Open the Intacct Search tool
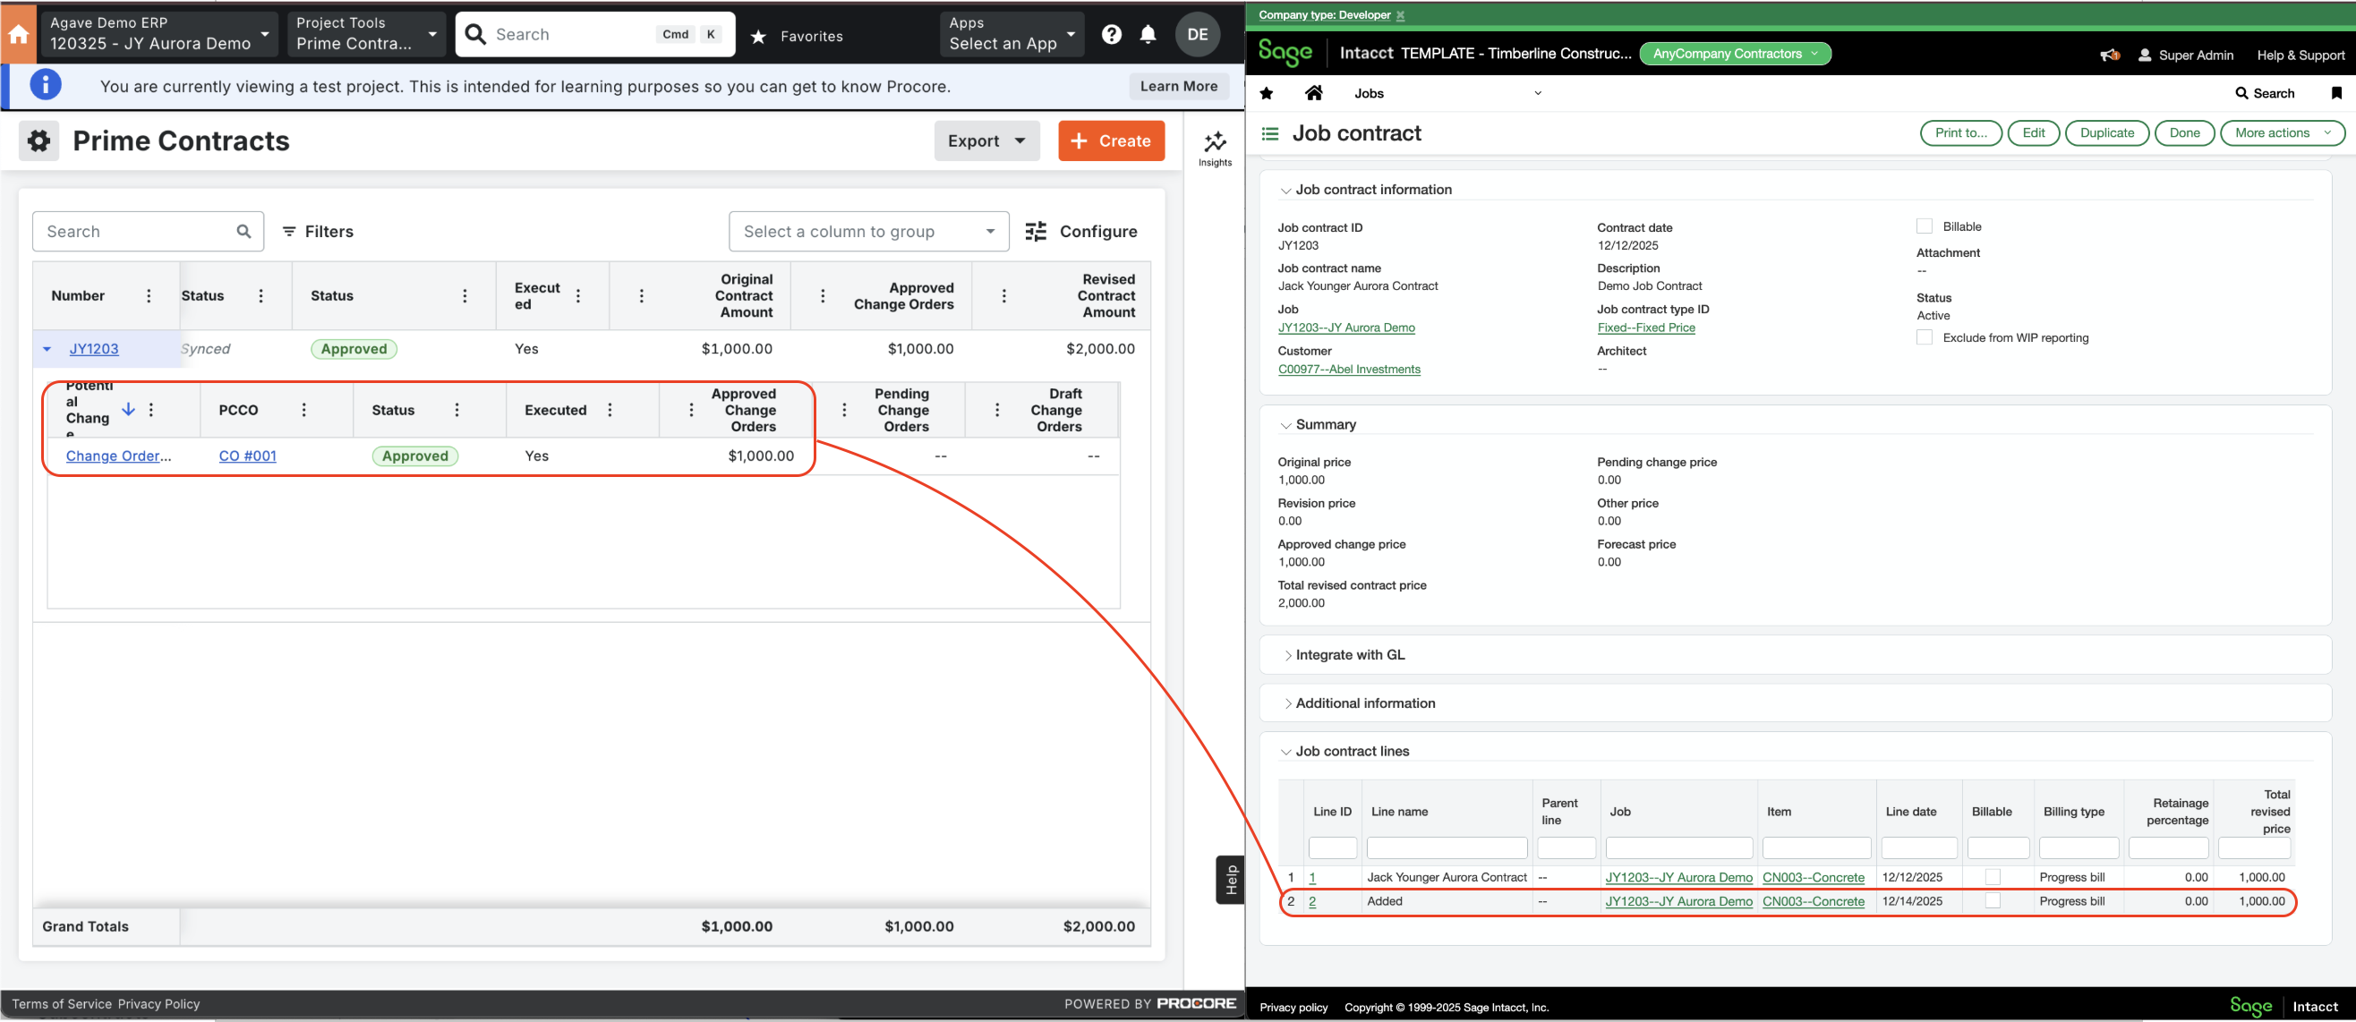This screenshot has height=1022, width=2356. click(2265, 92)
